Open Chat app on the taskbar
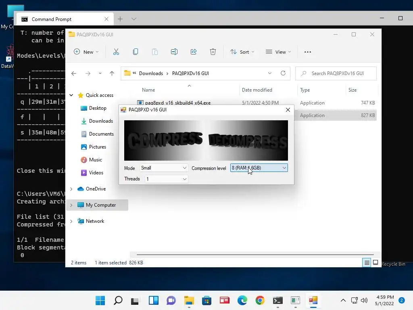 click(x=171, y=300)
